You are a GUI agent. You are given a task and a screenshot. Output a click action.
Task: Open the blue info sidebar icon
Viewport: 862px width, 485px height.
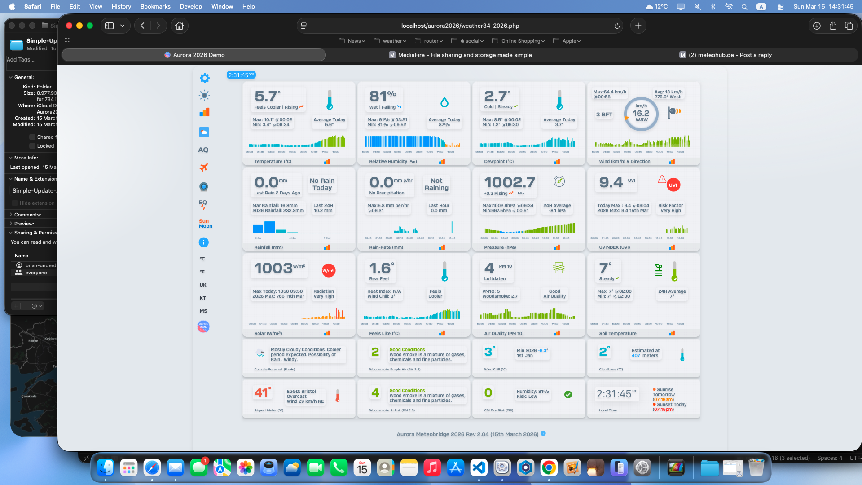pos(204,242)
